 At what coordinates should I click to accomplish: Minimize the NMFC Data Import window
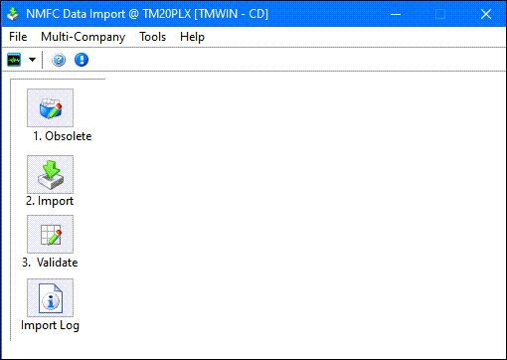tap(396, 14)
